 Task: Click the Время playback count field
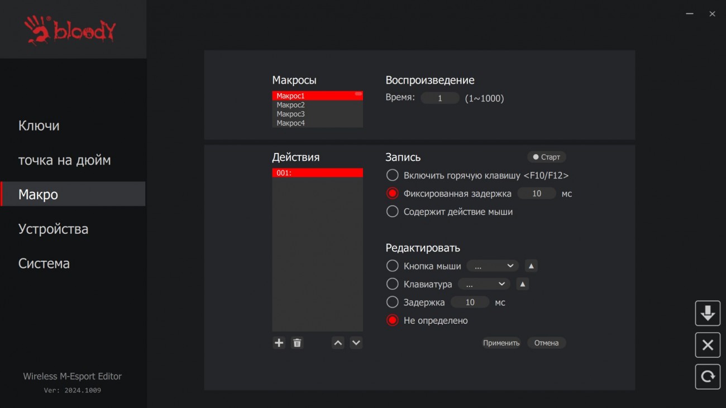(x=440, y=98)
